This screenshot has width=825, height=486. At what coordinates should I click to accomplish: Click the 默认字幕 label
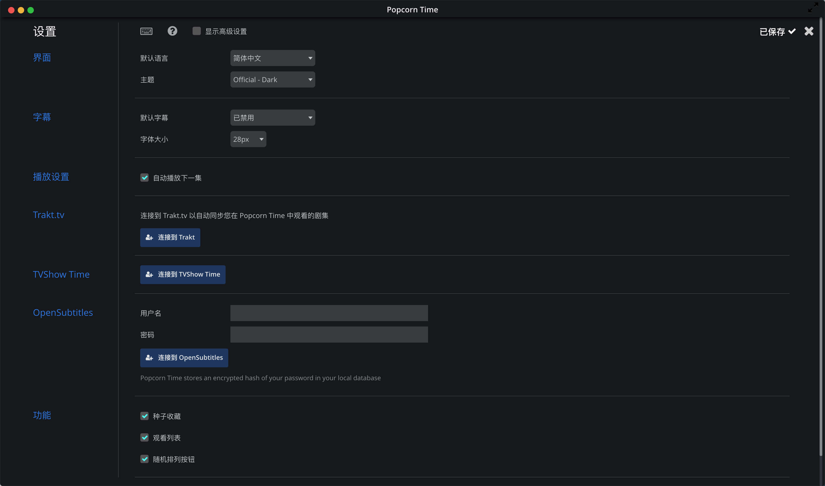click(x=154, y=118)
